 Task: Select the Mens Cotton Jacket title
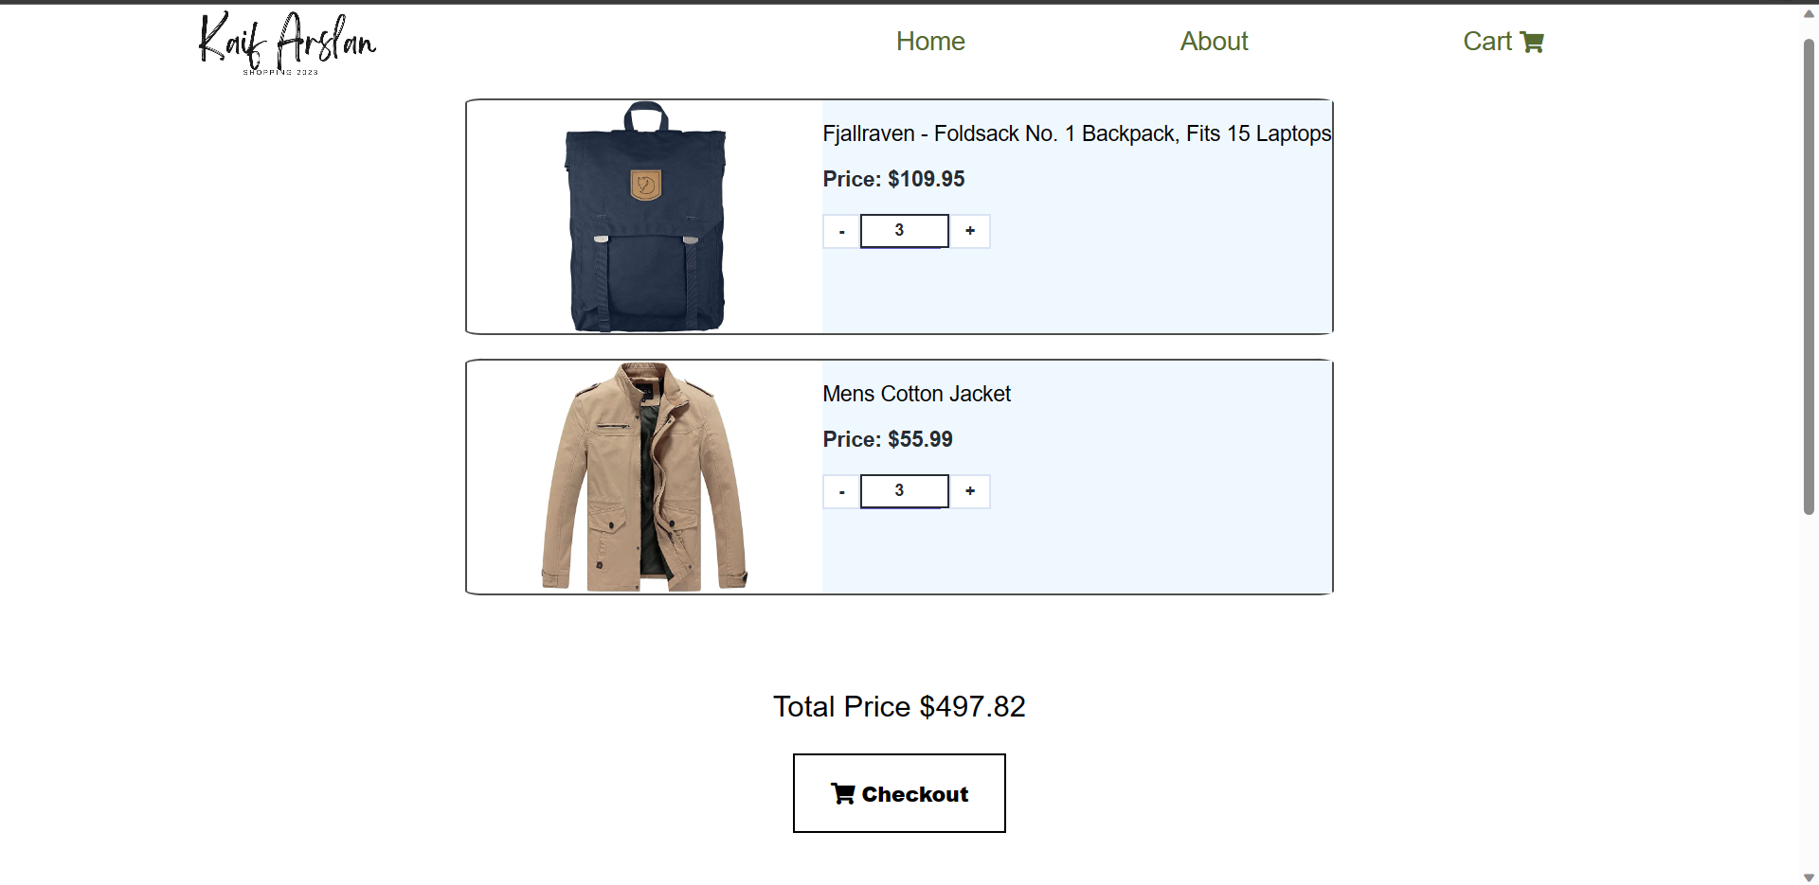[916, 394]
